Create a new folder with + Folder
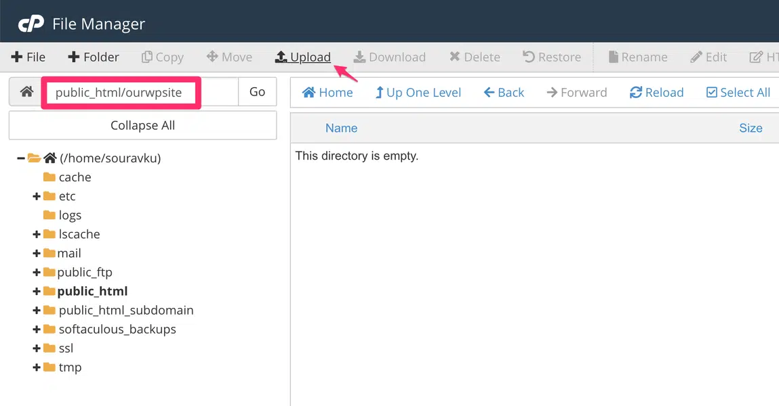Screen dimensions: 779x406 click(x=94, y=58)
